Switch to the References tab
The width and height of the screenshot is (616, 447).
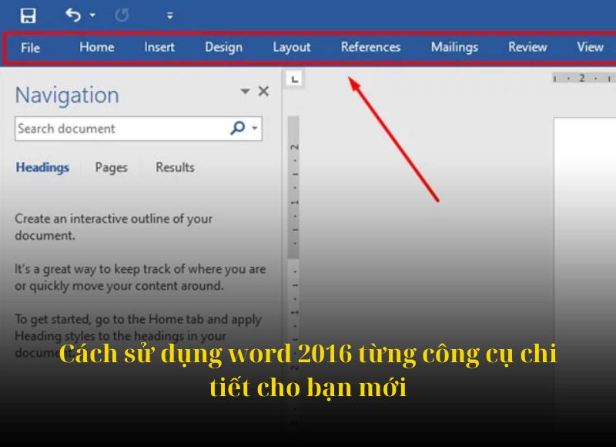[371, 47]
